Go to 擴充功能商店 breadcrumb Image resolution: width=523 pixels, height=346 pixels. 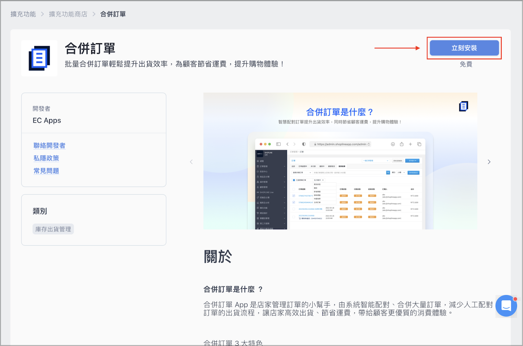(68, 14)
